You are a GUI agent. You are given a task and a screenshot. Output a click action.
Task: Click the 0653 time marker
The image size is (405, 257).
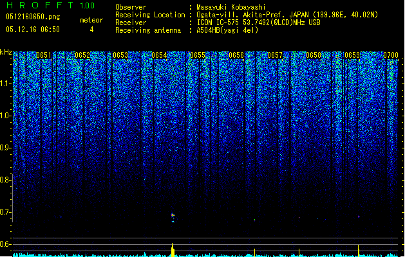pos(120,55)
